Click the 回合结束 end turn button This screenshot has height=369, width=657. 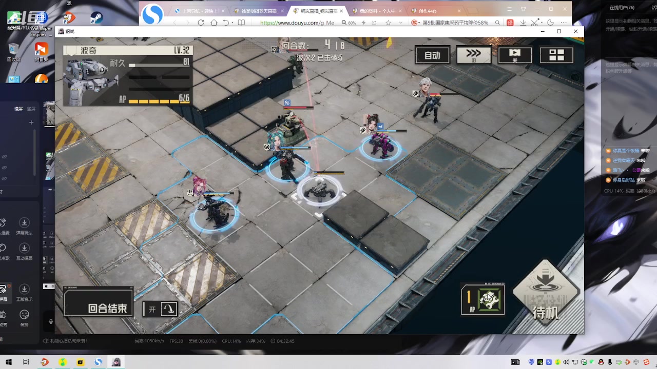pos(99,302)
